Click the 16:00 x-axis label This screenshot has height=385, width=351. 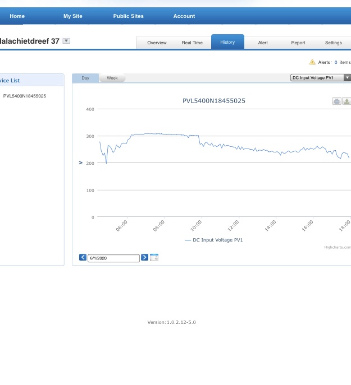tap(307, 226)
